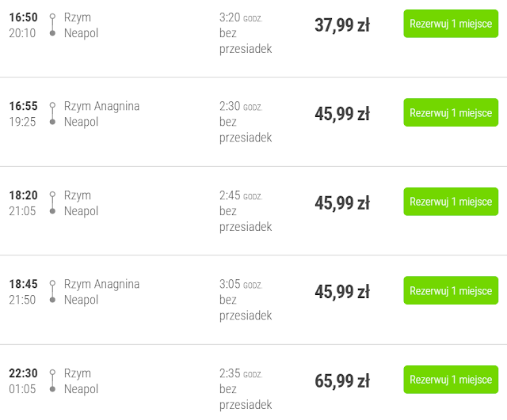Click the route icon for the 16:55 departure
This screenshot has width=507, height=420.
pyautogui.click(x=52, y=114)
